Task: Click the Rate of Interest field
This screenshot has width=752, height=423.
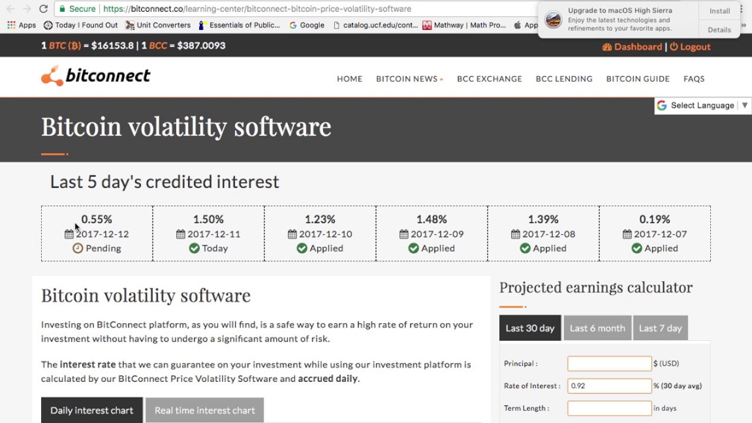Action: tap(609, 385)
